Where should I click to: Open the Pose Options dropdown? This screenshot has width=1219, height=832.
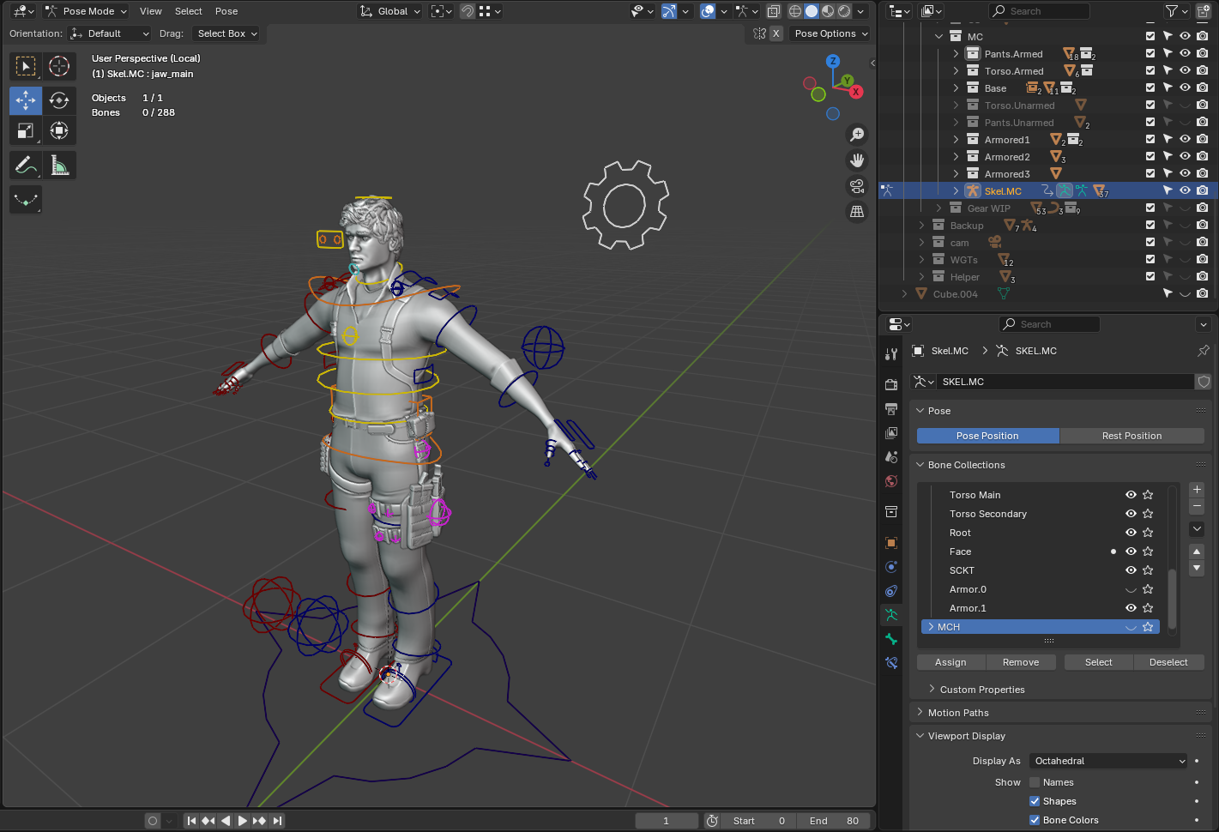831,33
